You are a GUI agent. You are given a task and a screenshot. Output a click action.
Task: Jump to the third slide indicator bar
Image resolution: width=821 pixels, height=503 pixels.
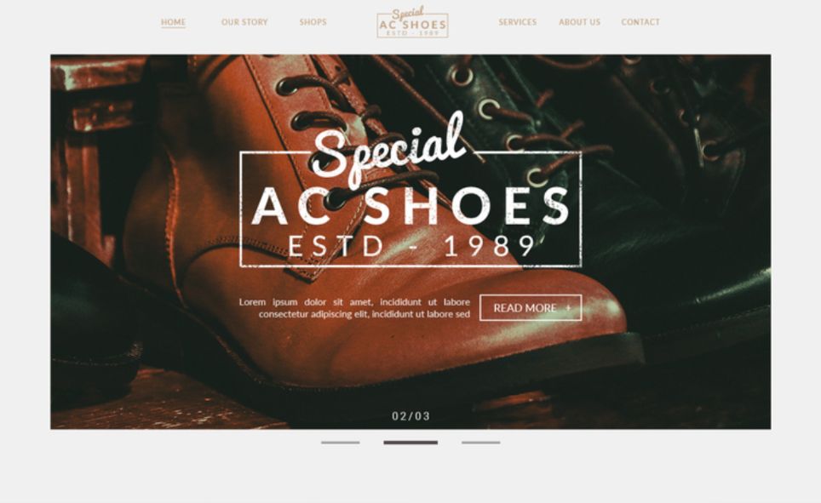click(x=480, y=443)
